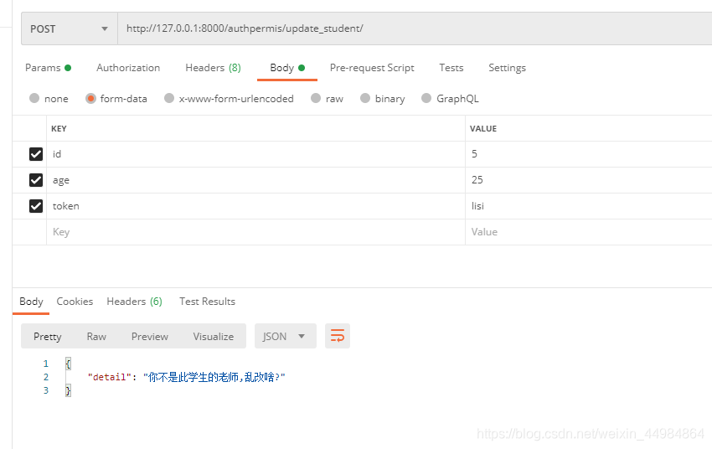Open the Test Results tab
This screenshot has width=712, height=449.
(x=207, y=302)
